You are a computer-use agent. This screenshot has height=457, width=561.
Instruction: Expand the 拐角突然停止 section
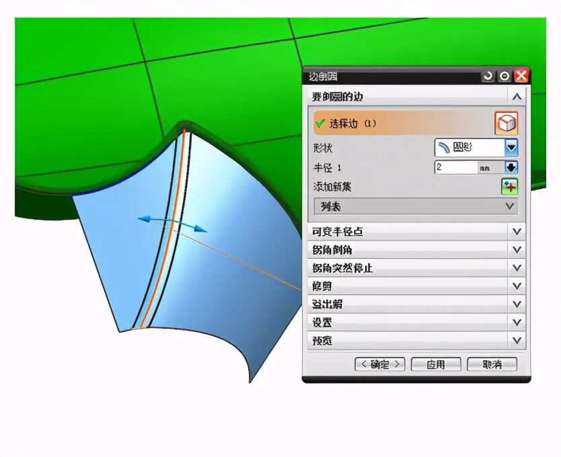[x=515, y=267]
